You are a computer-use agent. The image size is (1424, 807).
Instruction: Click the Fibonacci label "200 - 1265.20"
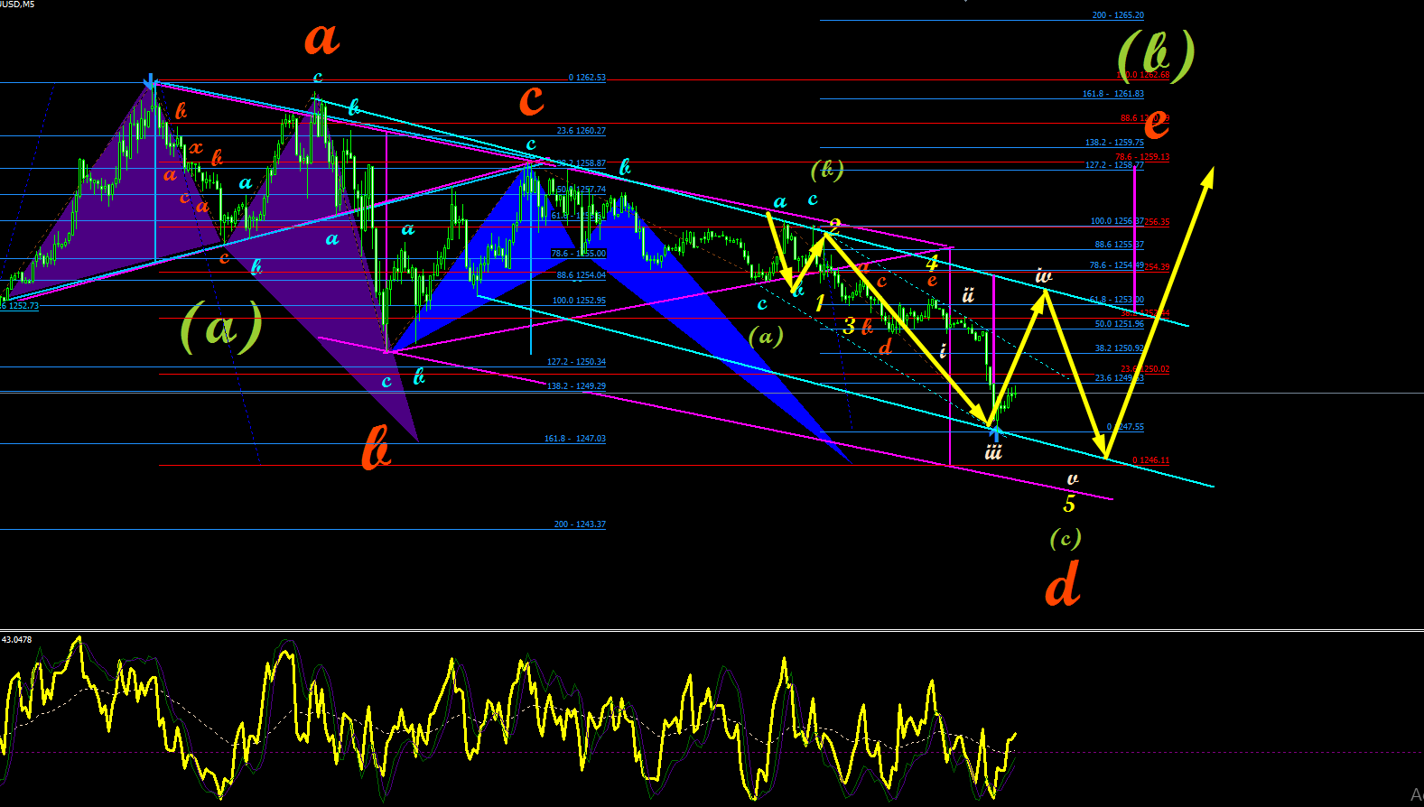tap(1118, 15)
